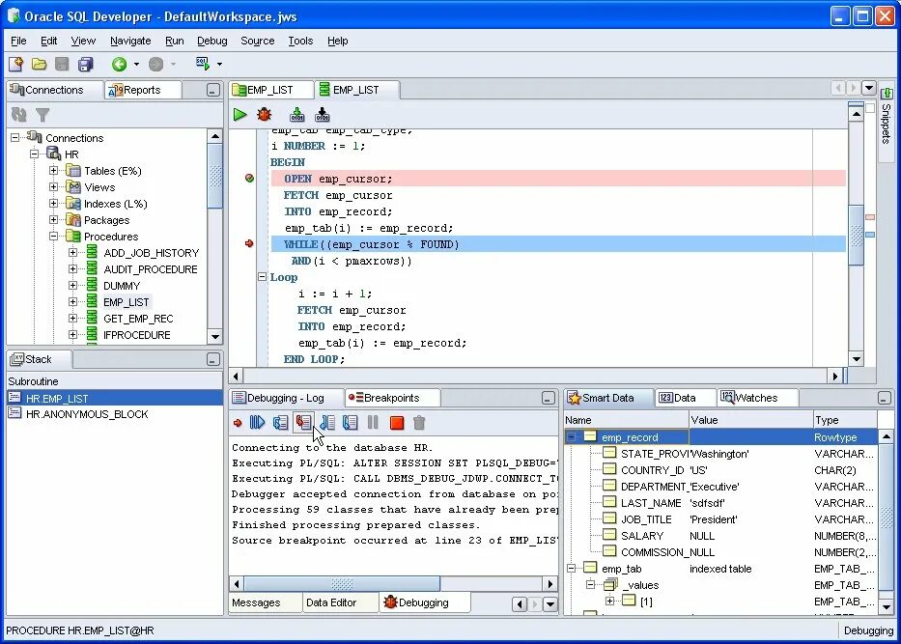Switch to the Watches tab
The image size is (901, 644).
click(x=756, y=398)
